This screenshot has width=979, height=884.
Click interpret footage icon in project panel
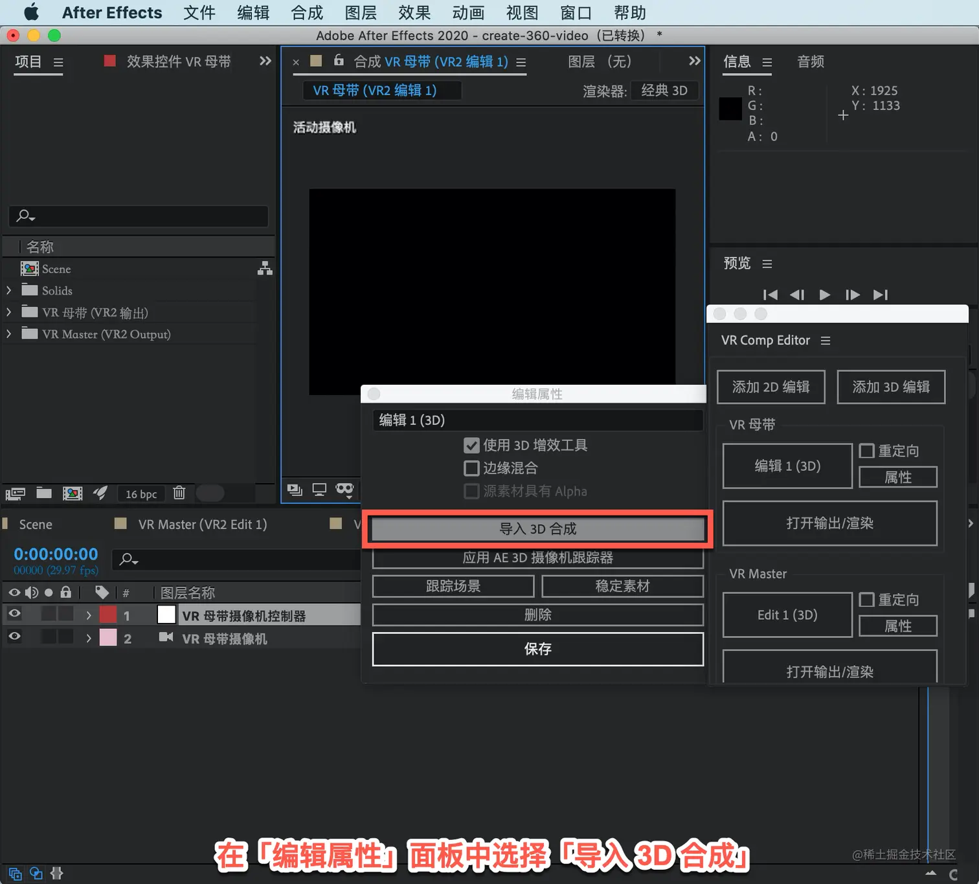click(16, 493)
